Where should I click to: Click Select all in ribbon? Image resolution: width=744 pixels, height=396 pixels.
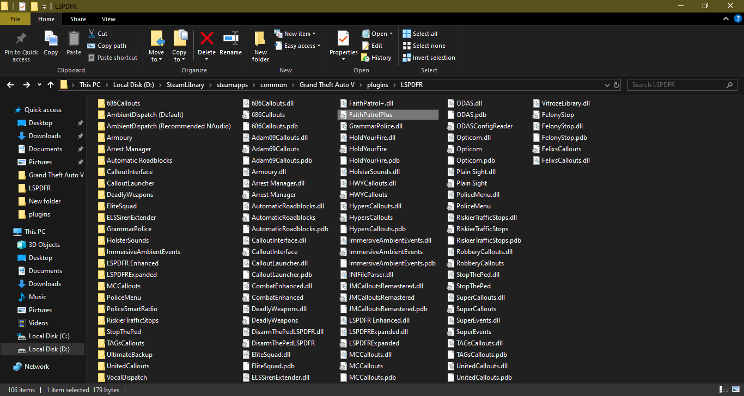[420, 34]
